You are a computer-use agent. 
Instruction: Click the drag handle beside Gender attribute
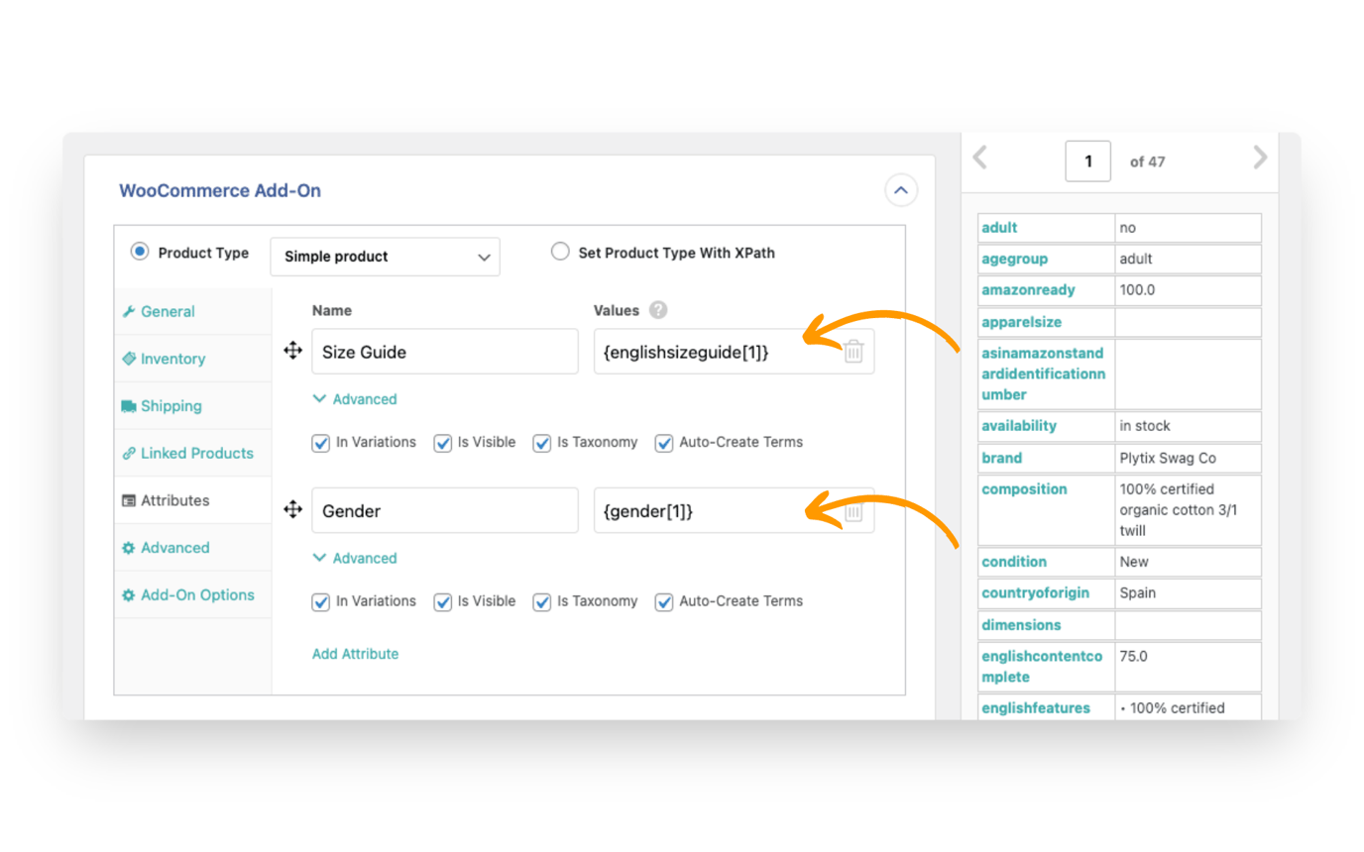[x=292, y=509]
